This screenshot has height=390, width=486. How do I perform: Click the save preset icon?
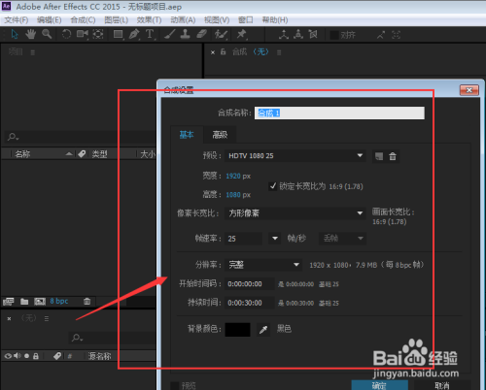pos(379,156)
